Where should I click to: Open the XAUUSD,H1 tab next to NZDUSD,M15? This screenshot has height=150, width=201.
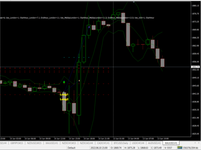tap(52, 143)
